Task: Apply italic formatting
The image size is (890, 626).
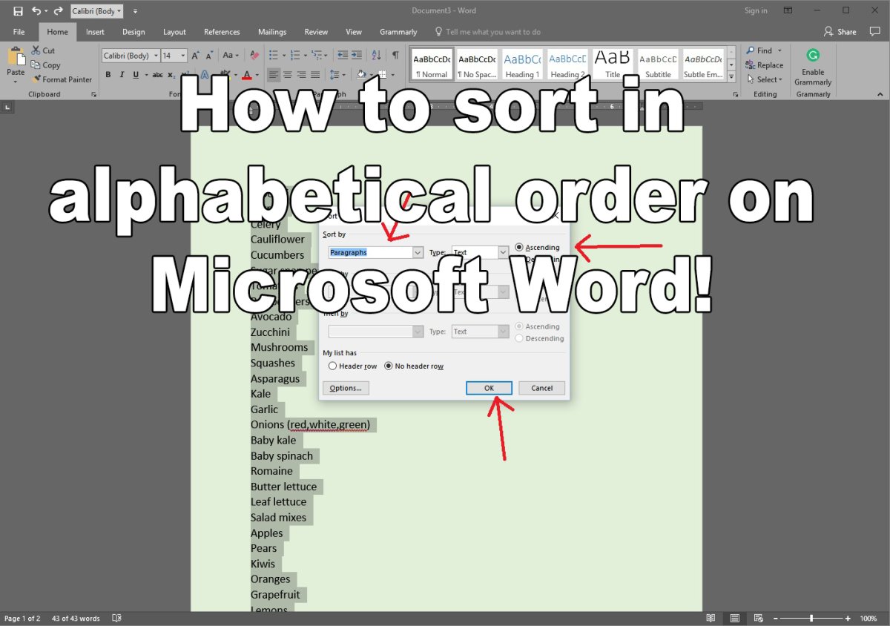Action: pyautogui.click(x=122, y=75)
